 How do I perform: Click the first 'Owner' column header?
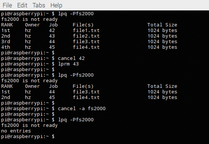coord(32,25)
